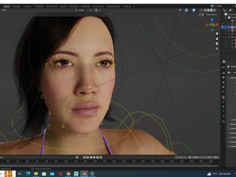Open the Shading workspace tab

(x=63, y=6)
